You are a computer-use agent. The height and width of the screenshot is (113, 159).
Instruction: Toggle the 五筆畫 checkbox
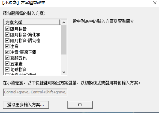pyautogui.click(x=7, y=64)
